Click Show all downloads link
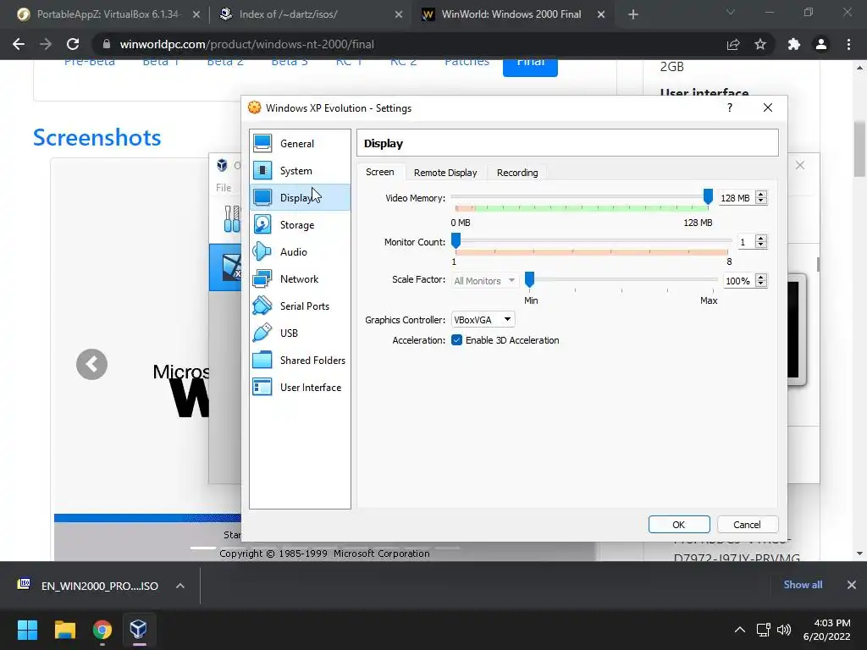This screenshot has height=650, width=867. [803, 585]
